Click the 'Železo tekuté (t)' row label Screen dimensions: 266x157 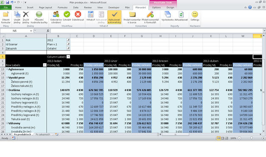pos(22,86)
